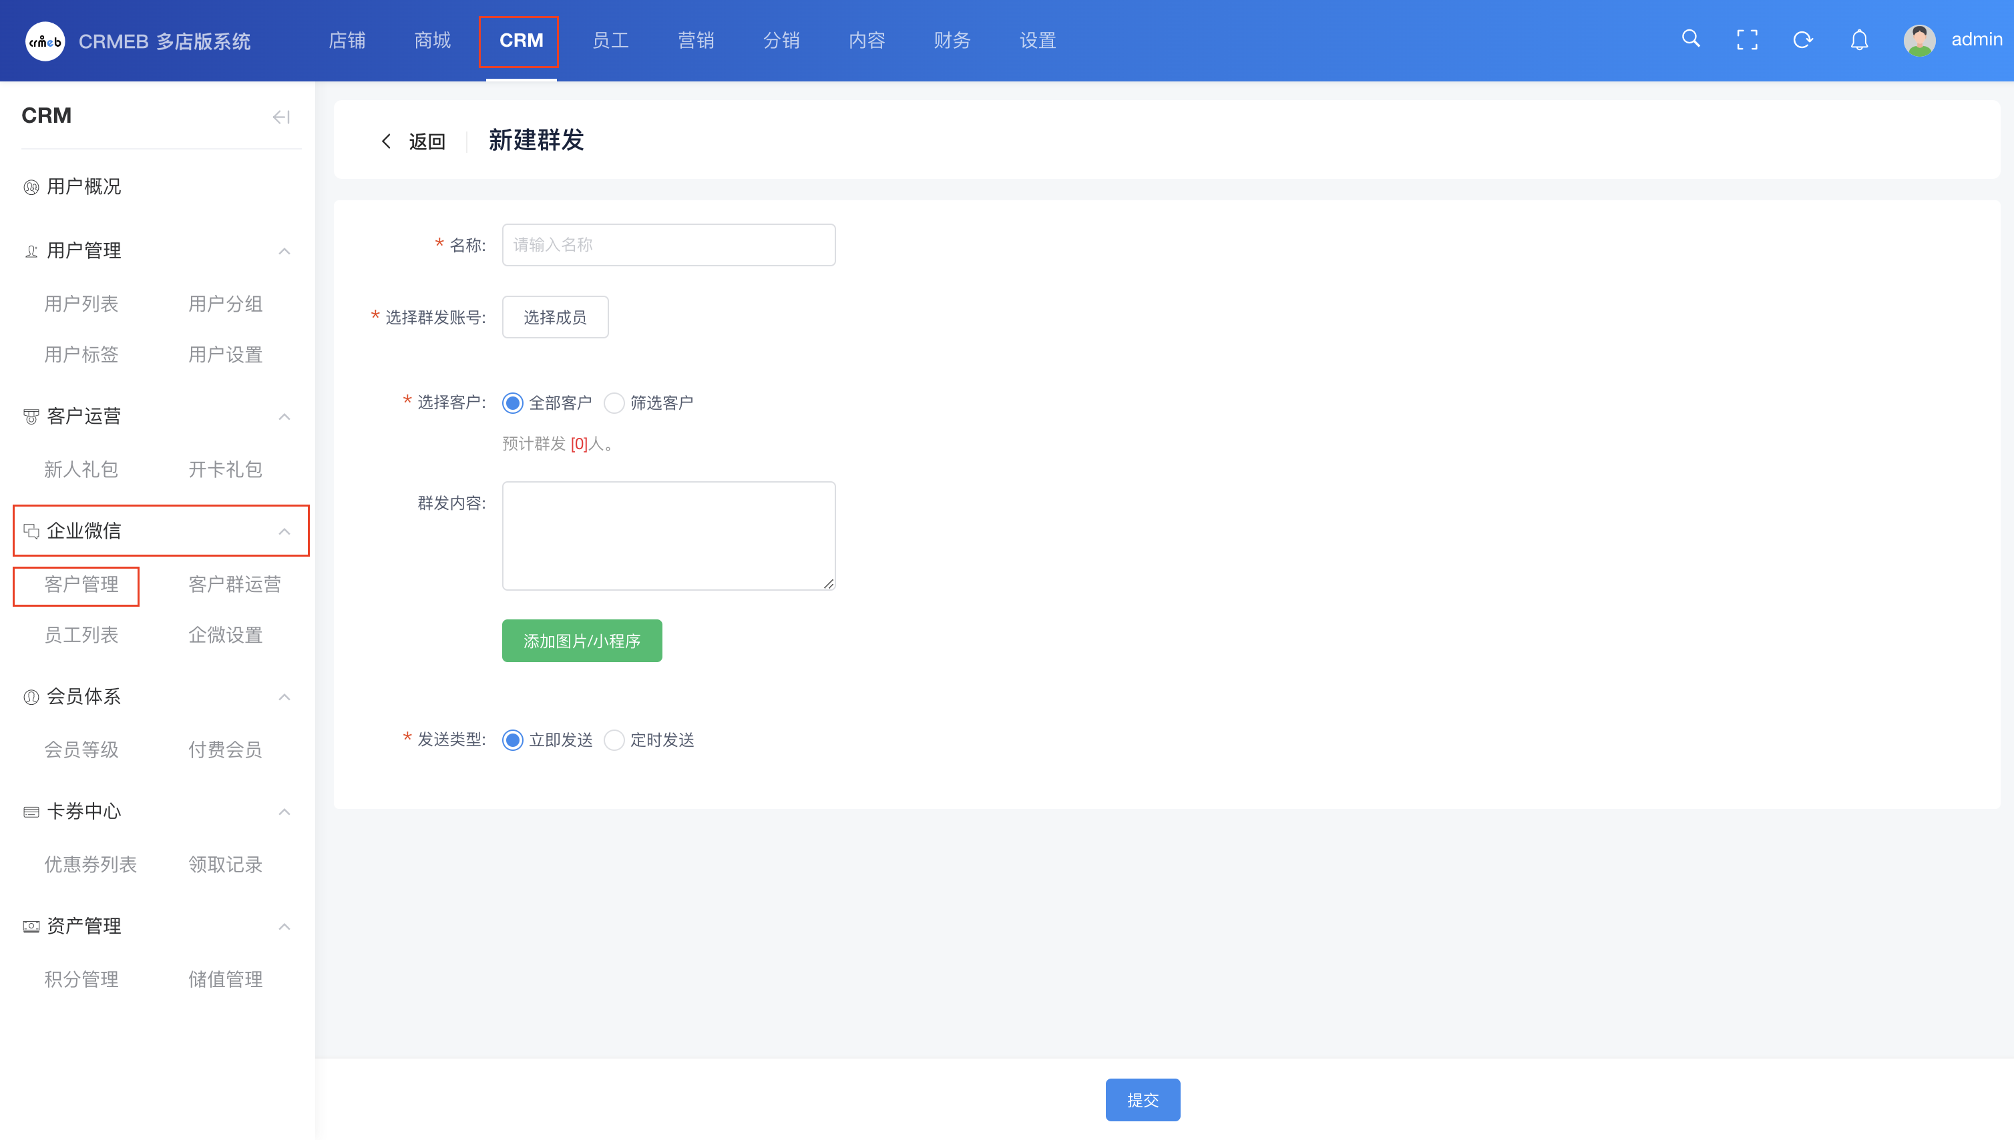Collapse the 卡券中心 section chevron

pyautogui.click(x=284, y=812)
